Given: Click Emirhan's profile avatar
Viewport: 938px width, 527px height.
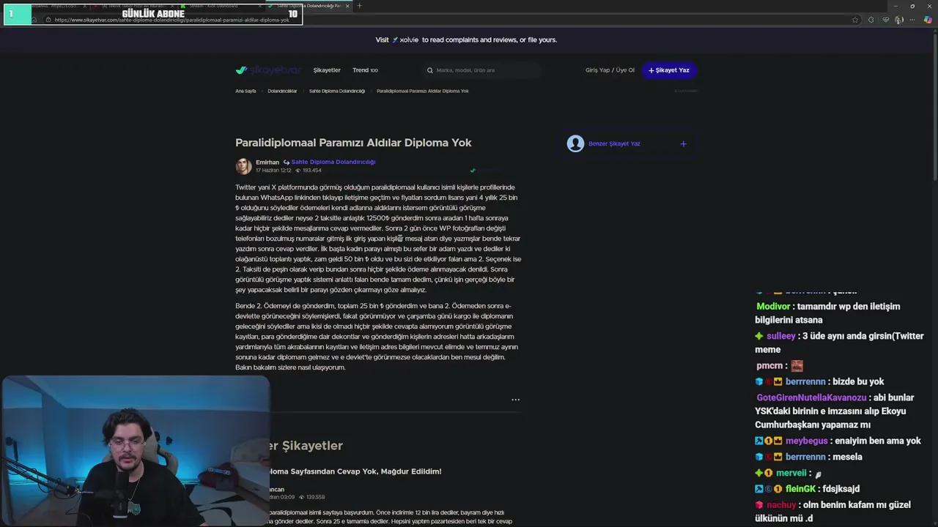Looking at the screenshot, I should [243, 166].
